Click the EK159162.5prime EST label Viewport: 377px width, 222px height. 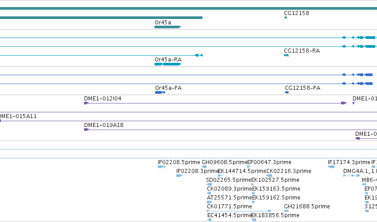coord(276,198)
